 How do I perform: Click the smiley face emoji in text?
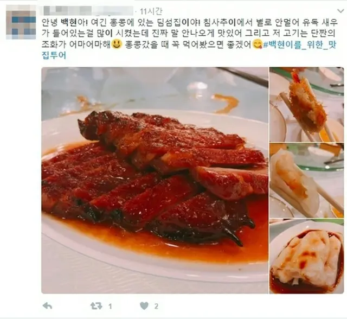[116, 44]
